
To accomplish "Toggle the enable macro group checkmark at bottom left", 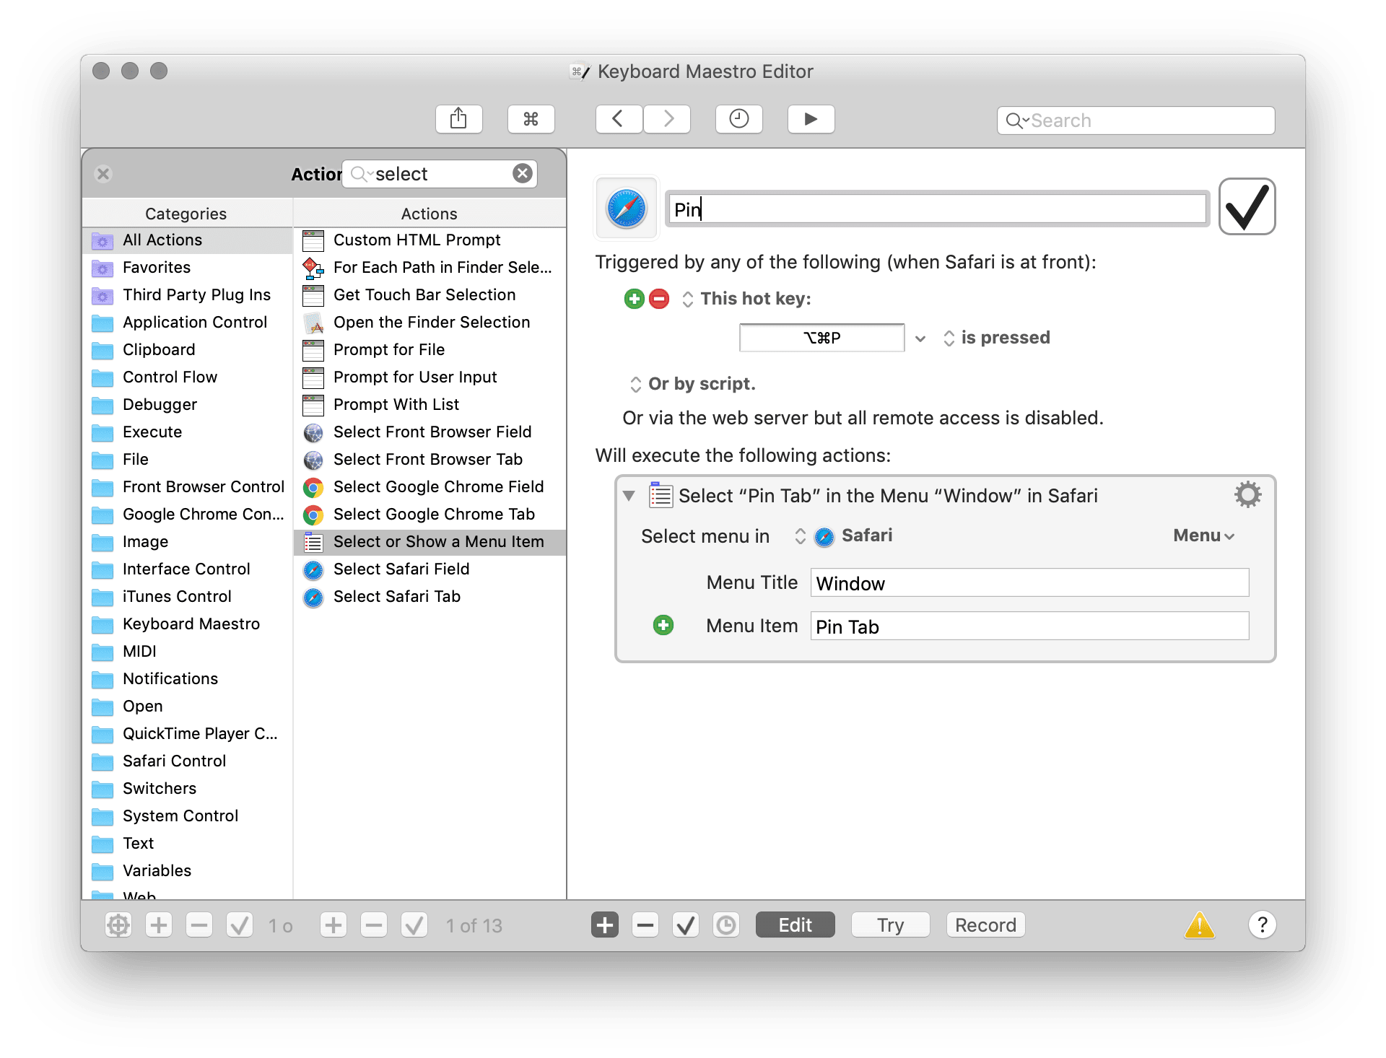I will [x=239, y=924].
